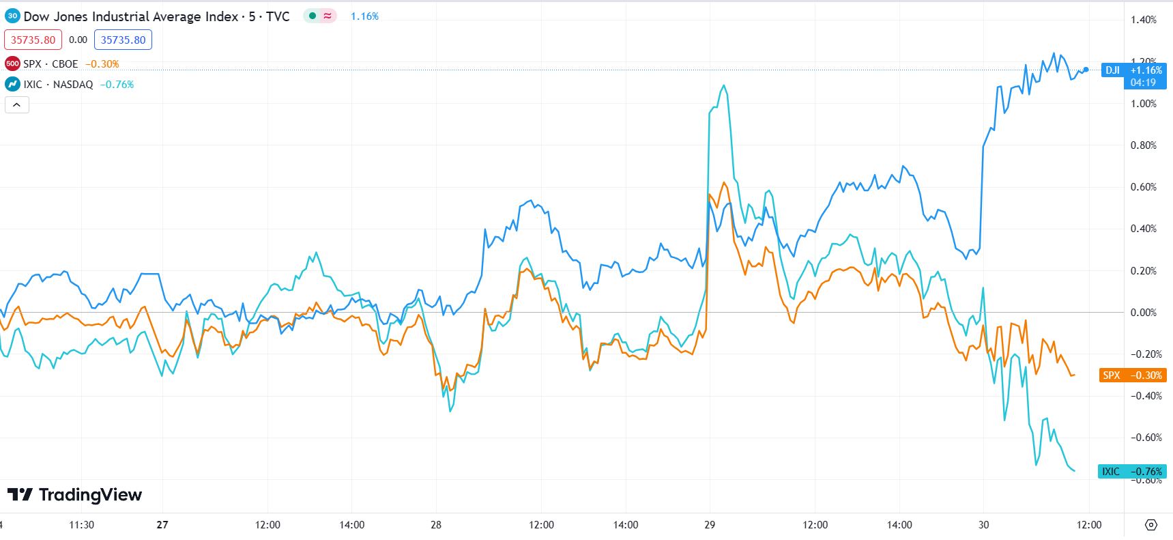Click the DJI last-price dot on the line

tap(1086, 70)
